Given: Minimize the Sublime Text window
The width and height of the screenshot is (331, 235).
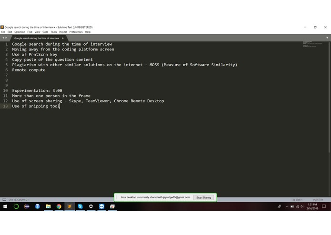Looking at the screenshot, I should click(x=305, y=27).
